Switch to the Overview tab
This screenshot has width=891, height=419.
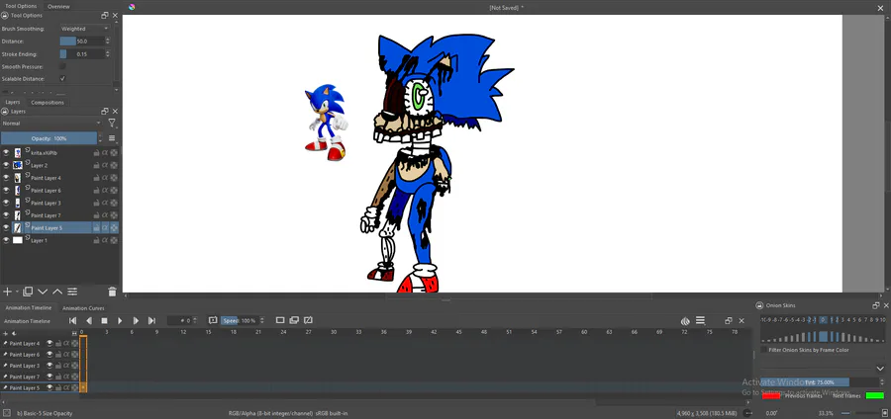58,6
